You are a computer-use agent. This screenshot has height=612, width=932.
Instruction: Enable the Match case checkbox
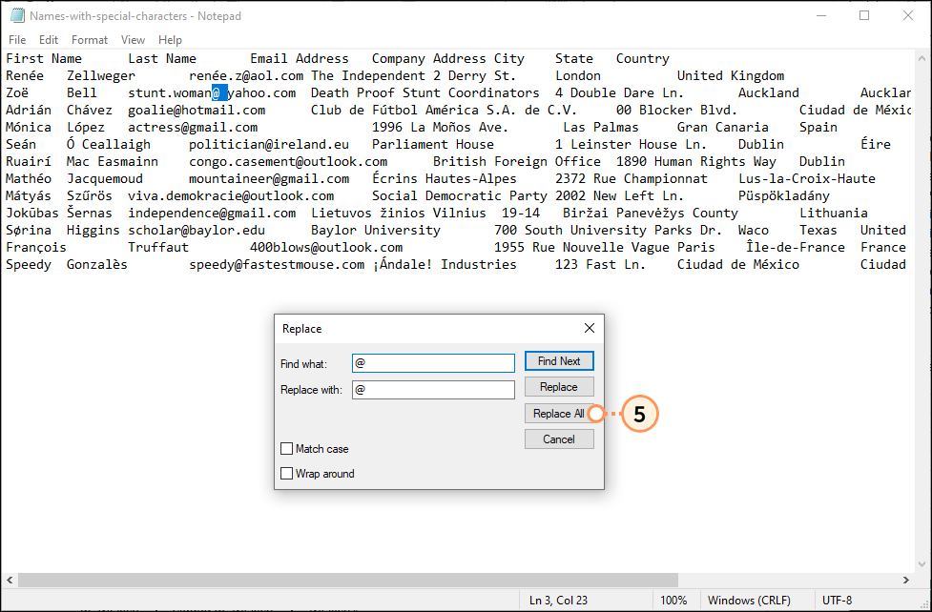coord(286,449)
